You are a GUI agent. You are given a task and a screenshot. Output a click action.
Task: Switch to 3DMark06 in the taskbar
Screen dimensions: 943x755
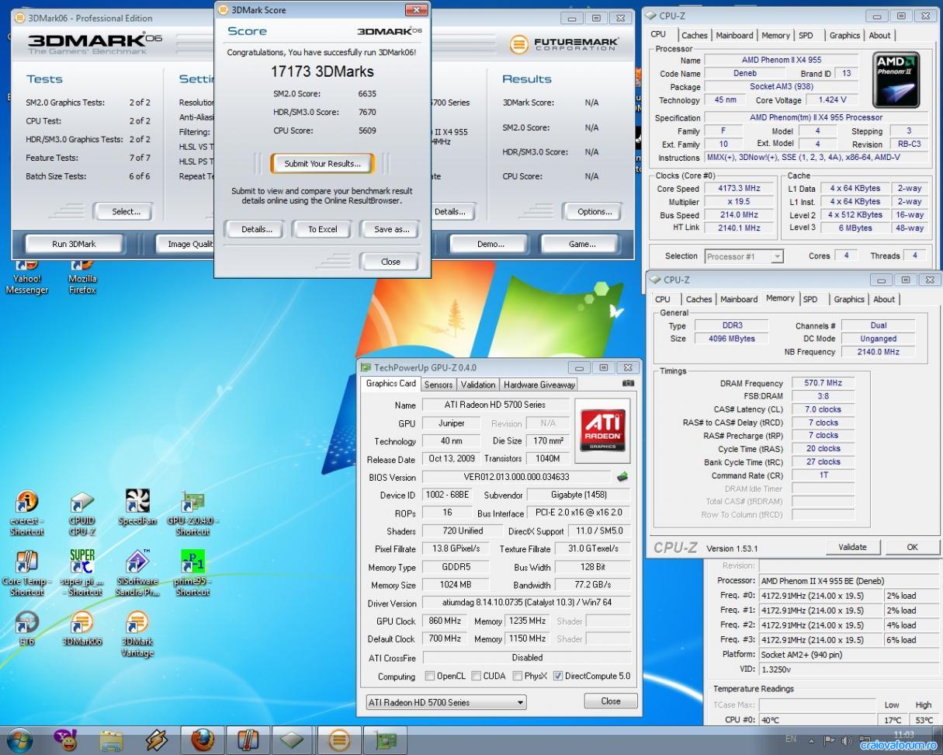point(339,739)
